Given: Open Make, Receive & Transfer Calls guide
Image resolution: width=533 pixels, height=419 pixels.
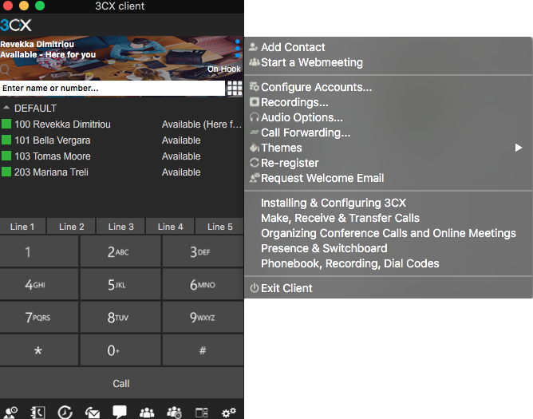Looking at the screenshot, I should pyautogui.click(x=340, y=218).
